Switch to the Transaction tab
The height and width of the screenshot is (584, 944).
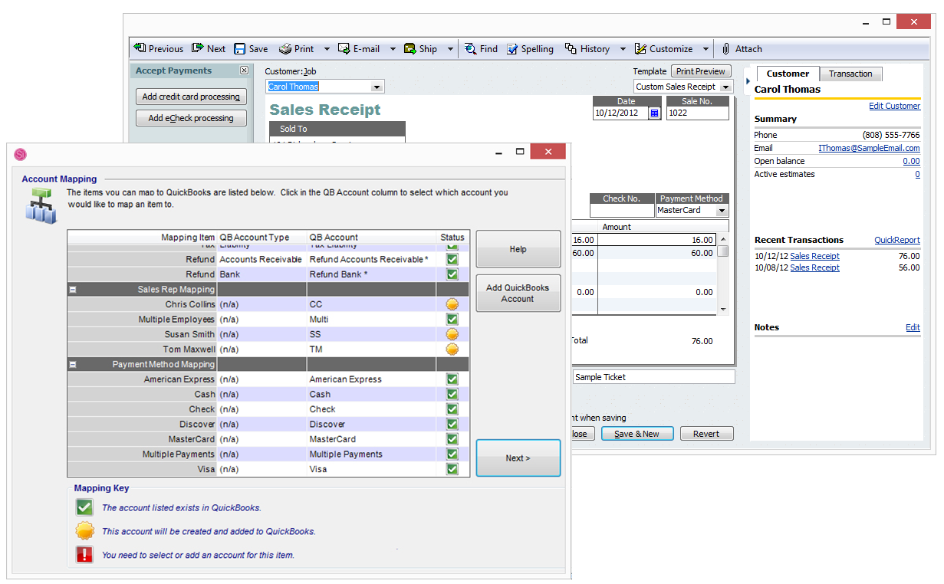(850, 74)
